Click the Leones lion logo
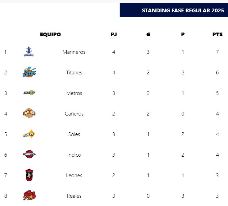This screenshot has width=228, height=206. [x=29, y=175]
